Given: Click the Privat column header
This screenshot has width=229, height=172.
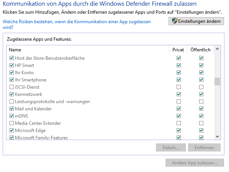Looking at the screenshot, I should coord(178,50).
